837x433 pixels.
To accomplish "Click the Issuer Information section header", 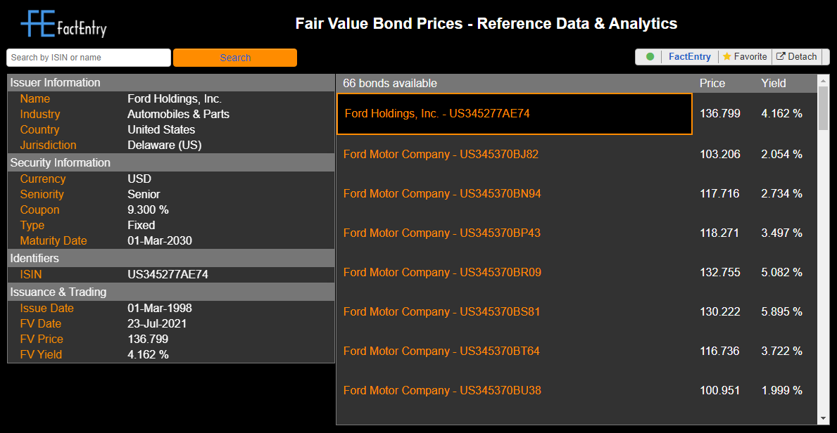I will coord(171,83).
